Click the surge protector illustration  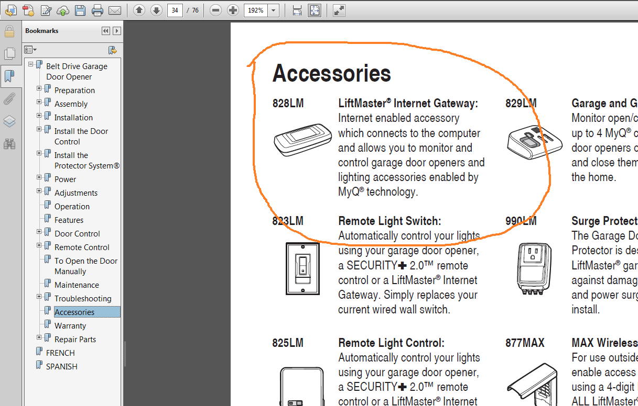[534, 269]
